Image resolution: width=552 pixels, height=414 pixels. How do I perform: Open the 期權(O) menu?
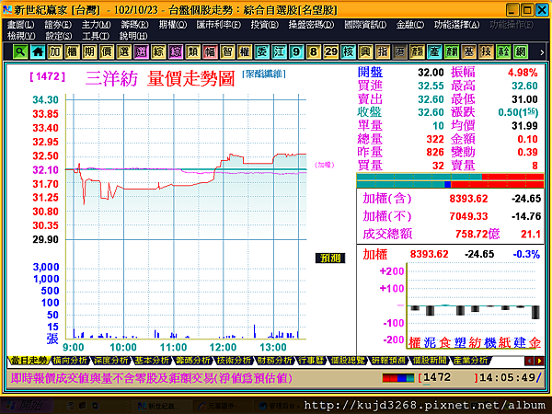click(x=173, y=25)
